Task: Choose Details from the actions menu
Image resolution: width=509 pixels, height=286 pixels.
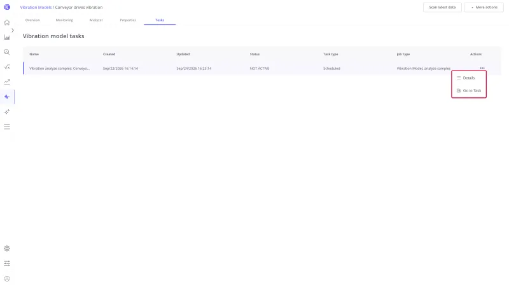Action: 469,78
